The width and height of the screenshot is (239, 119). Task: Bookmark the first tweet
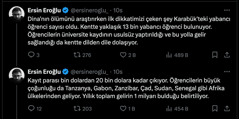(x=215, y=55)
